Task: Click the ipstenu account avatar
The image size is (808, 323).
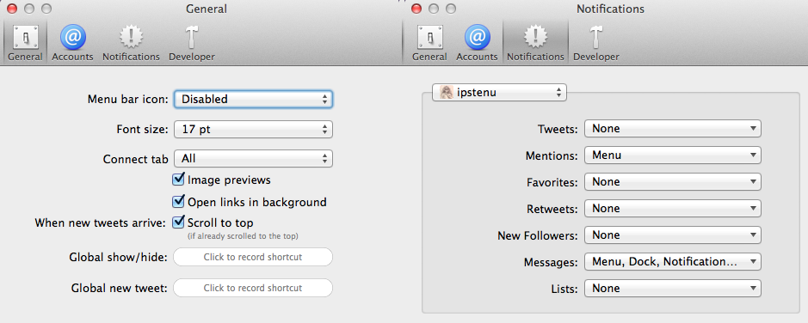Action: 447,93
